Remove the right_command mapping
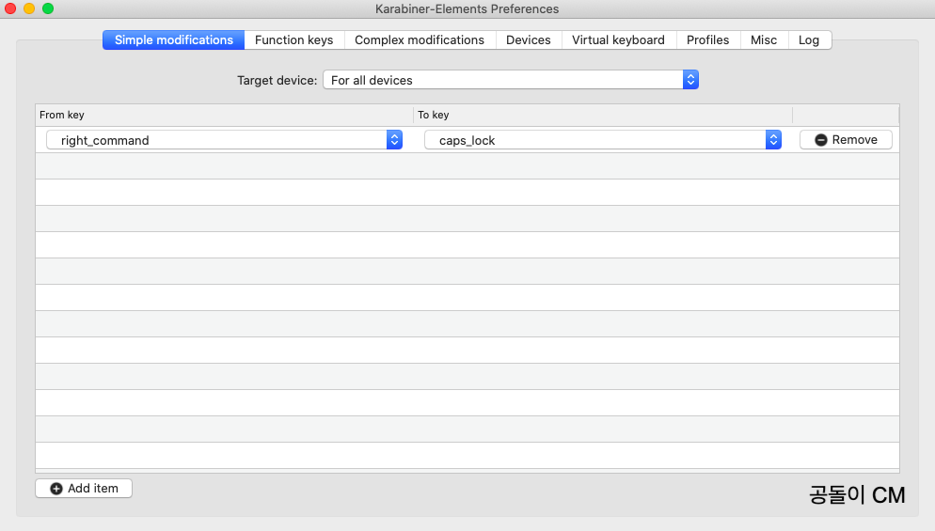The width and height of the screenshot is (935, 531). pos(846,139)
